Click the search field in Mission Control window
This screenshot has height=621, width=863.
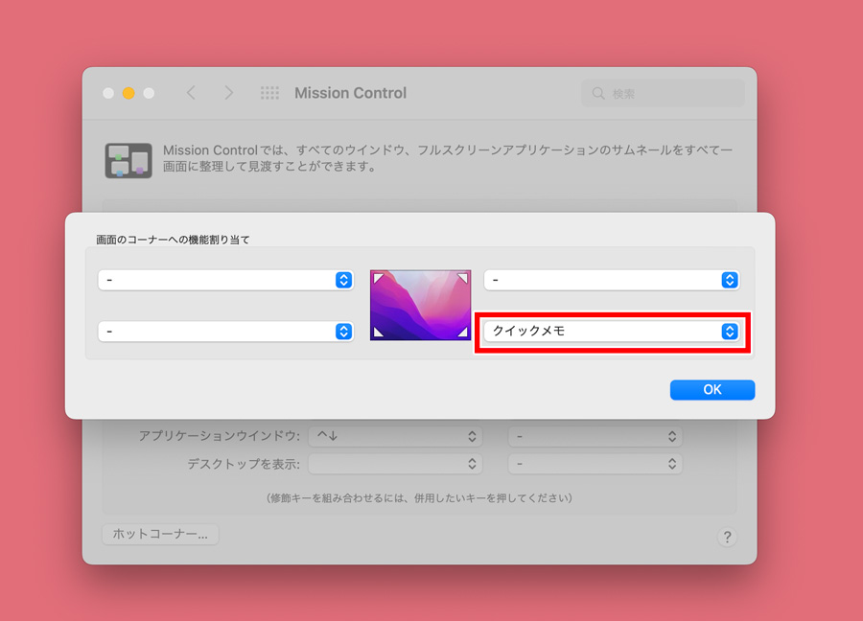pyautogui.click(x=663, y=94)
